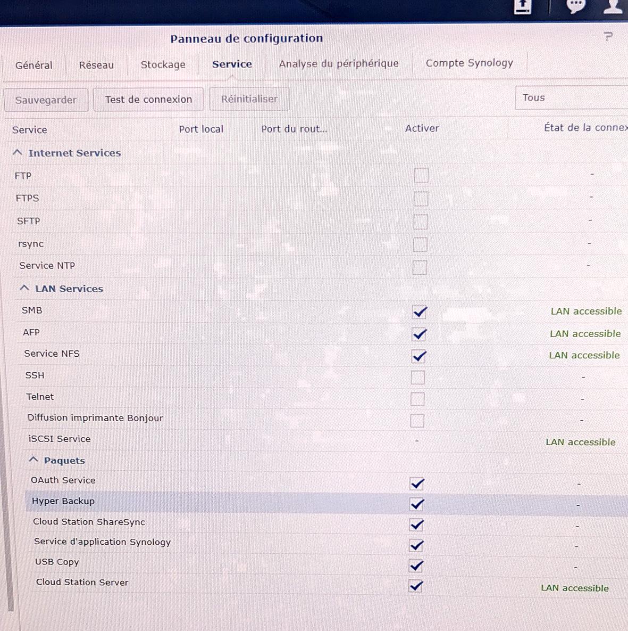
Task: Select the SFTP row label
Action: [x=29, y=221]
